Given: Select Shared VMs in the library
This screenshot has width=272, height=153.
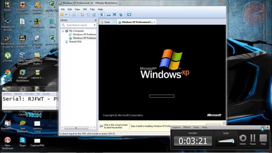Looking at the screenshot, I should (75, 42).
